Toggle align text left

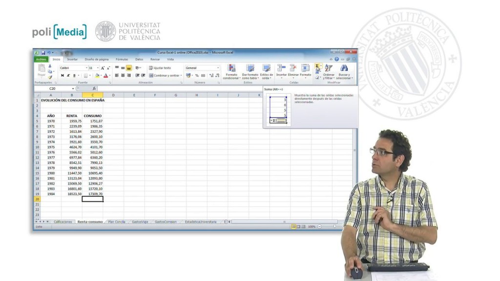117,76
